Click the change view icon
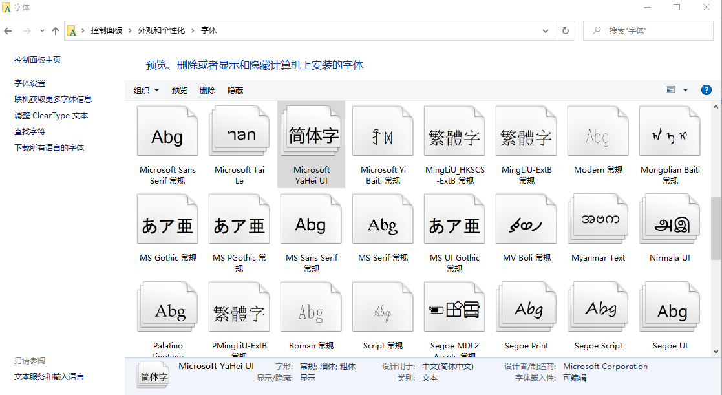 [x=670, y=90]
